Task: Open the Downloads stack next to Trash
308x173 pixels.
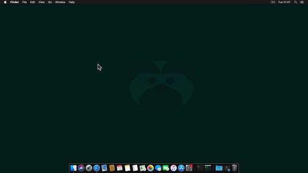Action: (227, 168)
